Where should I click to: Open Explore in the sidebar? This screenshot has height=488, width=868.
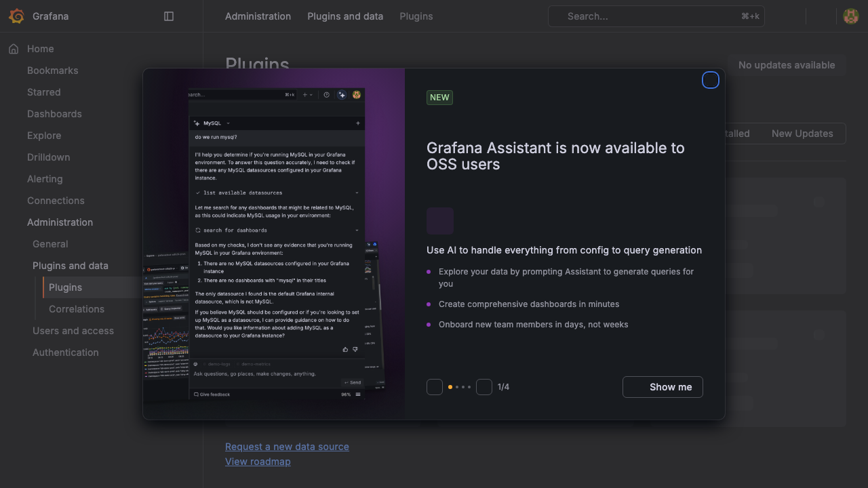coord(44,136)
